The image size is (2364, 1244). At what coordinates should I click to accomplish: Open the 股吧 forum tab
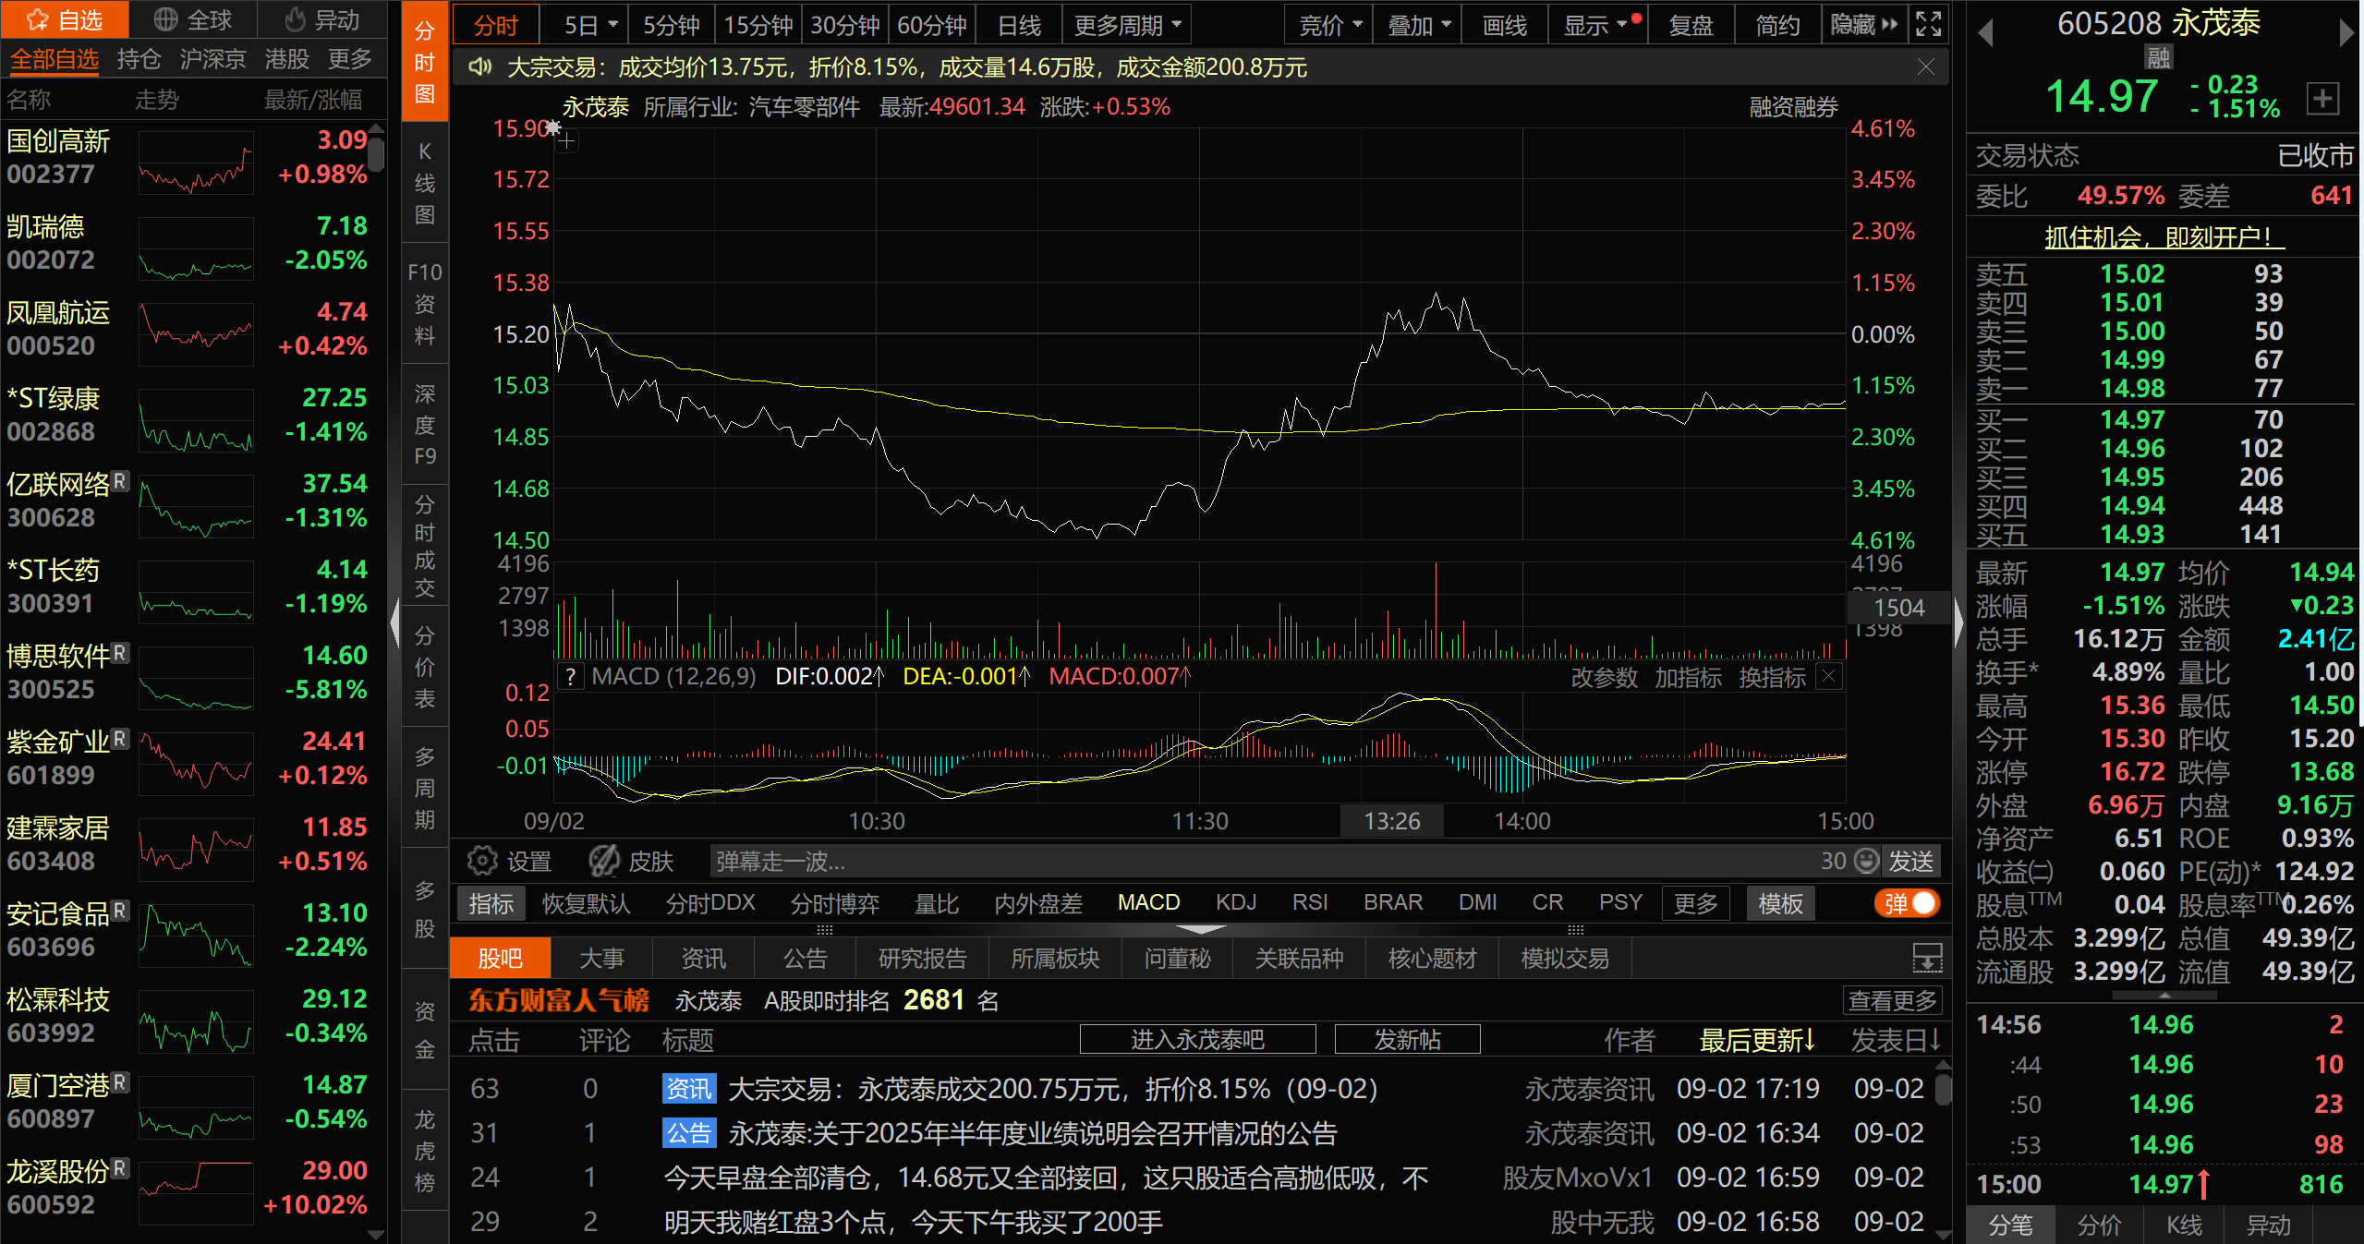500,959
